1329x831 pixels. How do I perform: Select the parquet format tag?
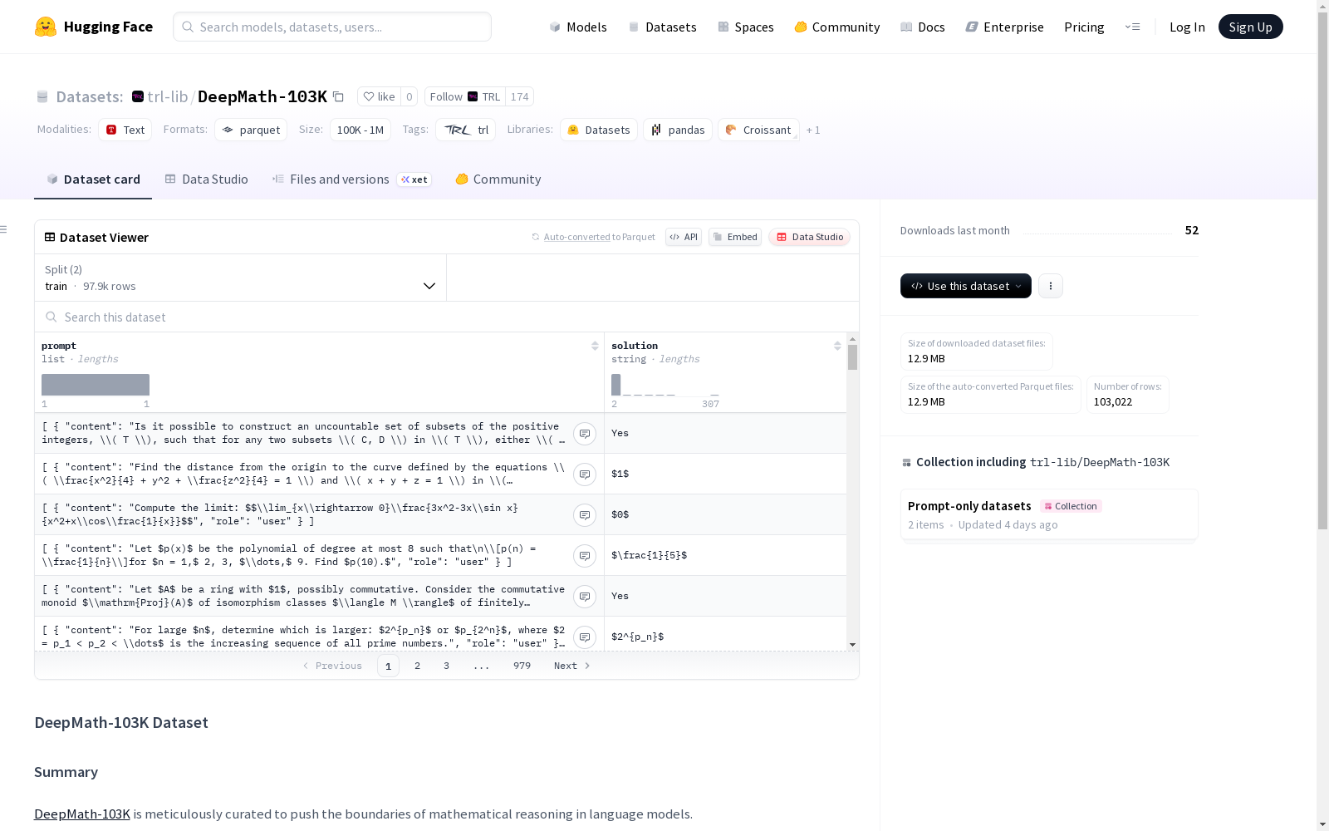coord(251,130)
